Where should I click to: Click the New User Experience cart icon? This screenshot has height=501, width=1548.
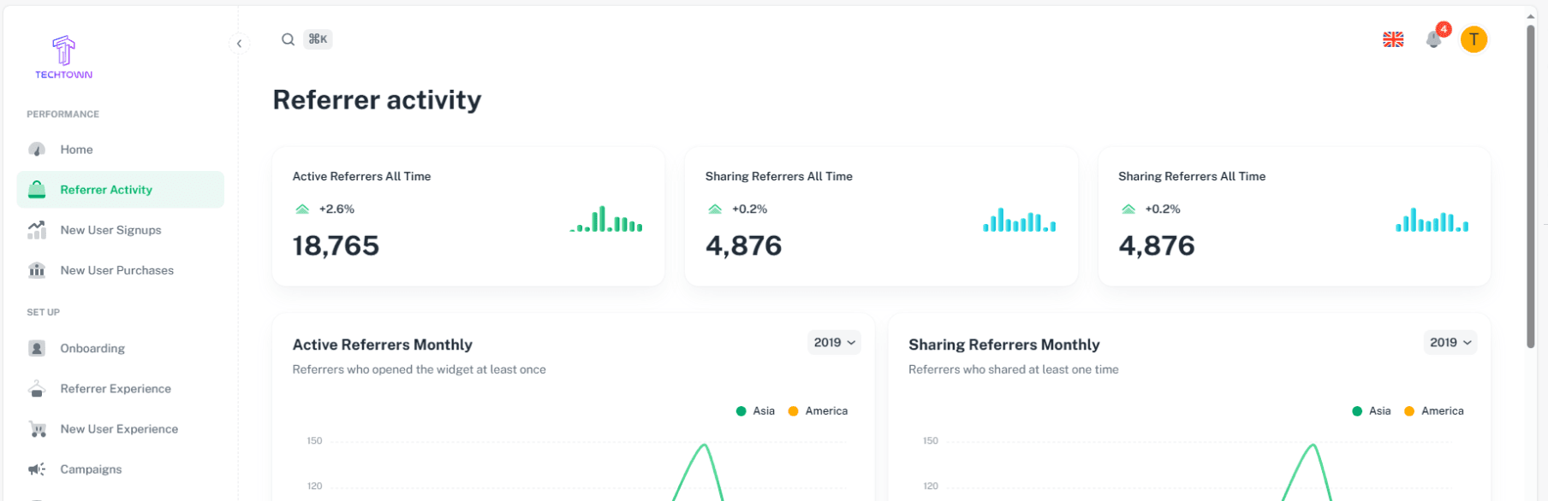click(x=37, y=429)
